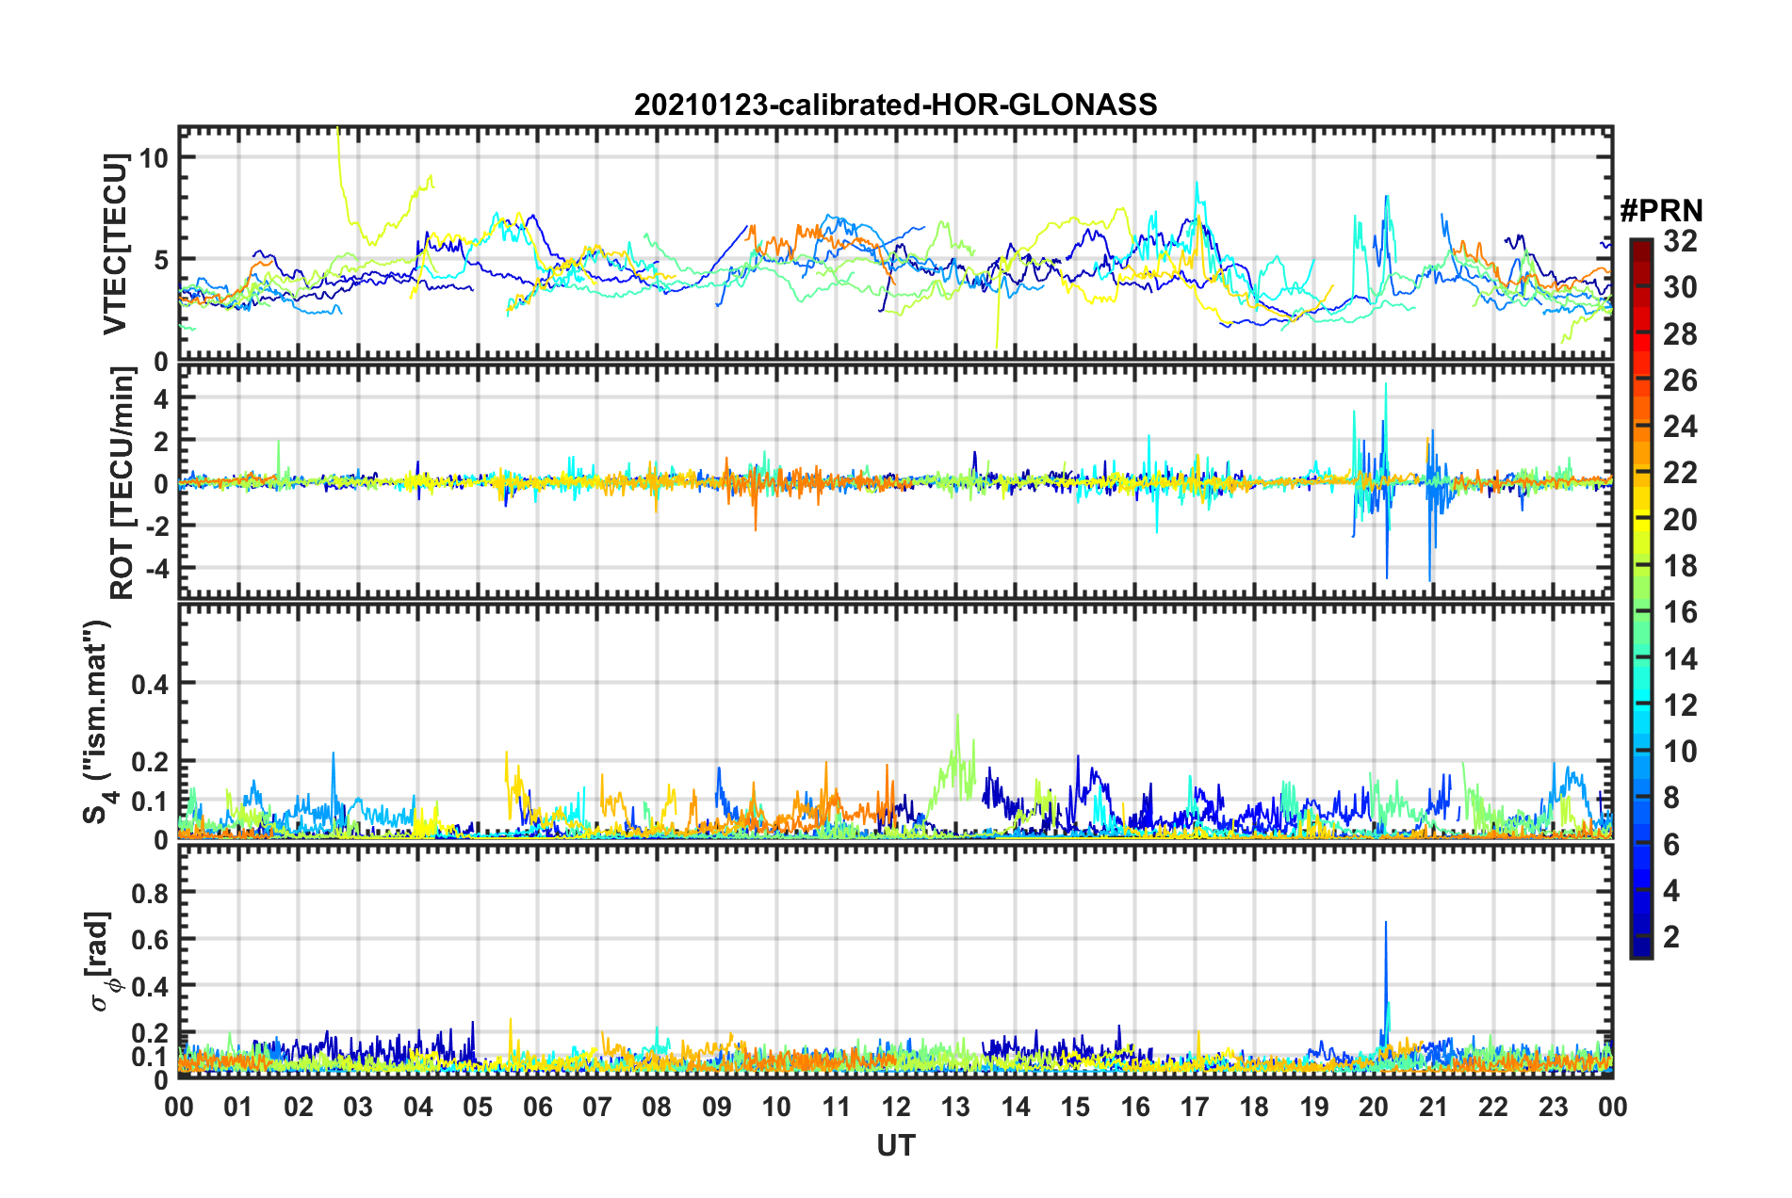The height and width of the screenshot is (1198, 1792).
Task: Select colorbar tick label 24
Action: [x=1680, y=427]
